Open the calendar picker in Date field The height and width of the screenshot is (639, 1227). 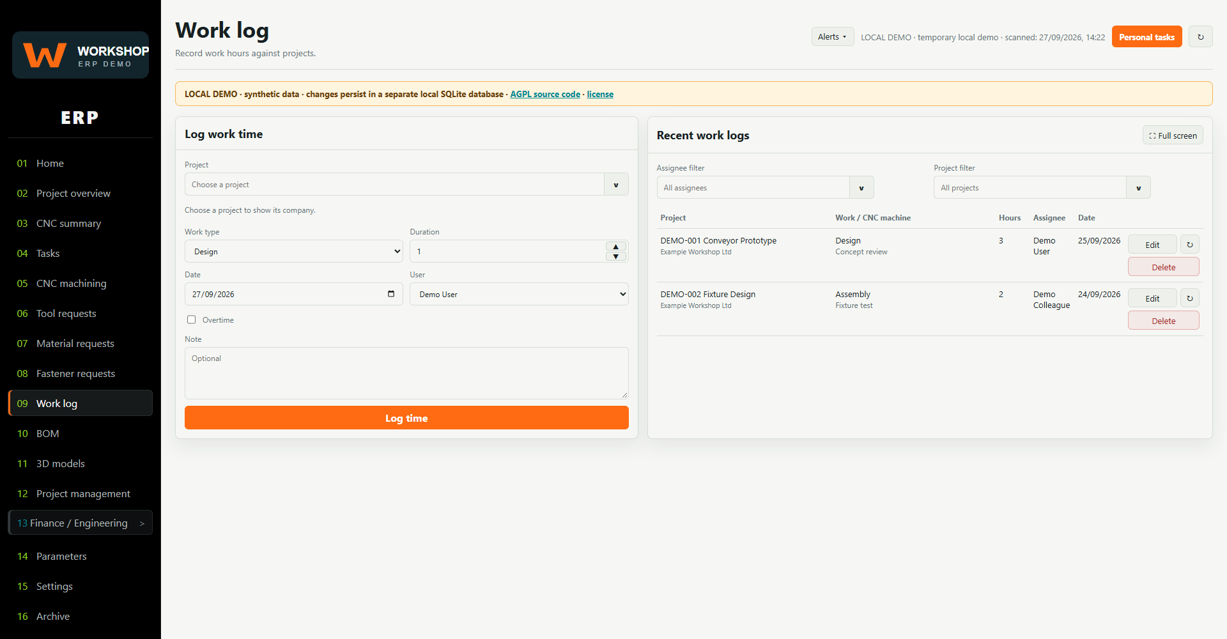click(391, 294)
